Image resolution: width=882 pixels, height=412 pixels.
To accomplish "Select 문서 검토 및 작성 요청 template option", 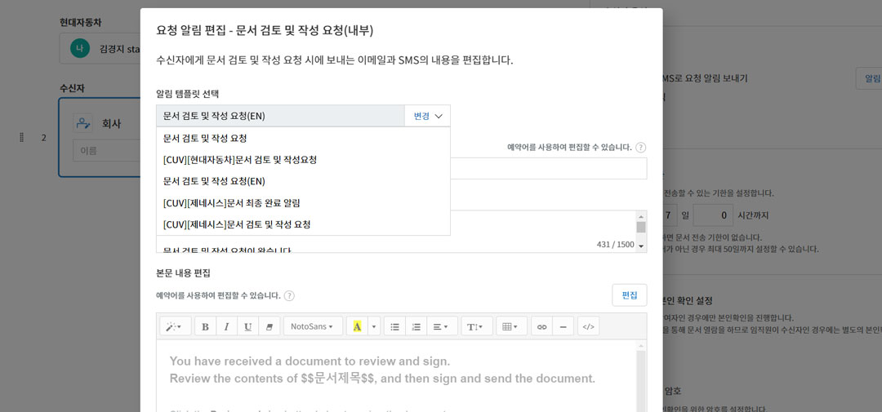I will click(303, 138).
